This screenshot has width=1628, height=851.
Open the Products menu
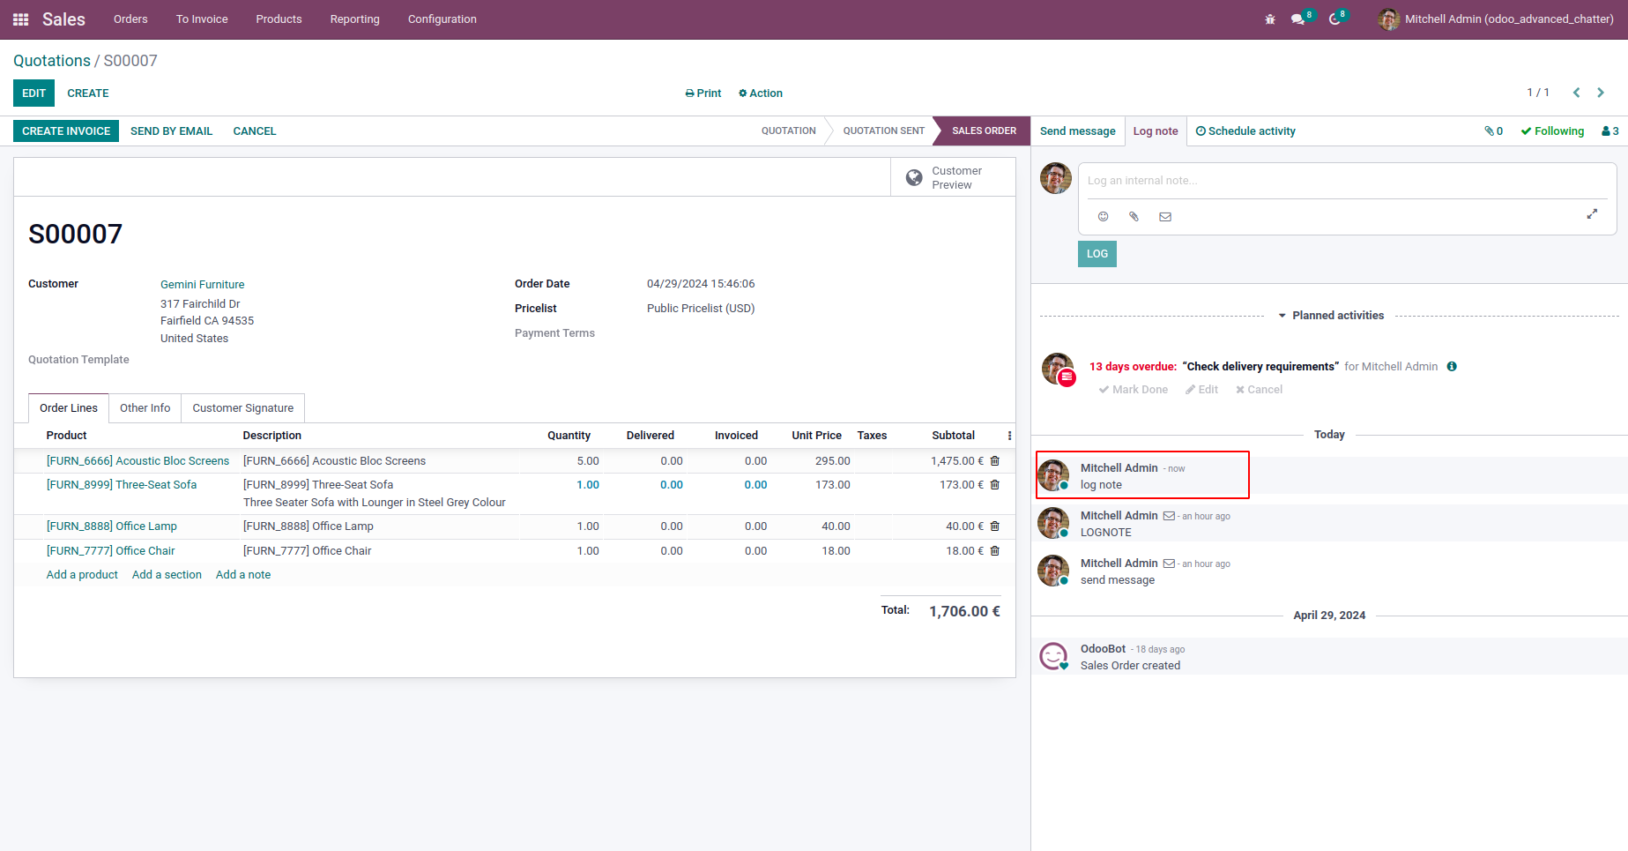click(x=279, y=19)
